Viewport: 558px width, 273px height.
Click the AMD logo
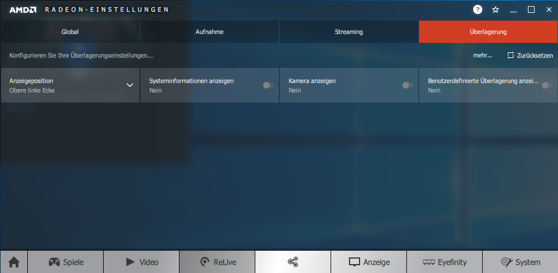[23, 9]
